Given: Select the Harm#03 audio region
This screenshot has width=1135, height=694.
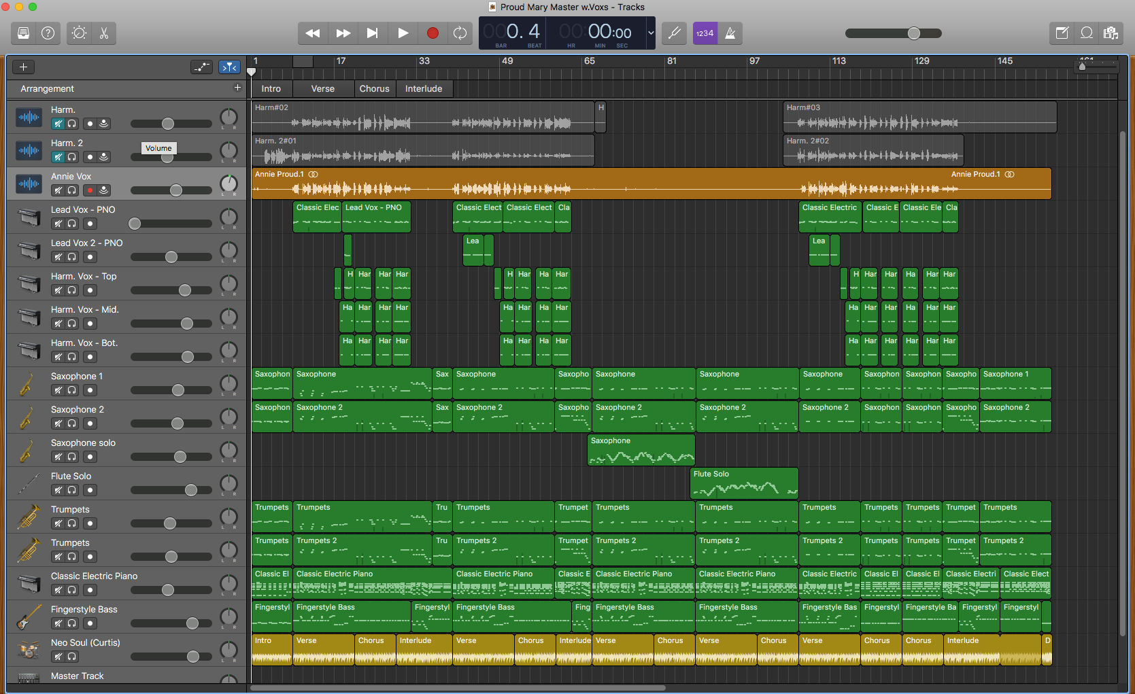Looking at the screenshot, I should (x=920, y=117).
